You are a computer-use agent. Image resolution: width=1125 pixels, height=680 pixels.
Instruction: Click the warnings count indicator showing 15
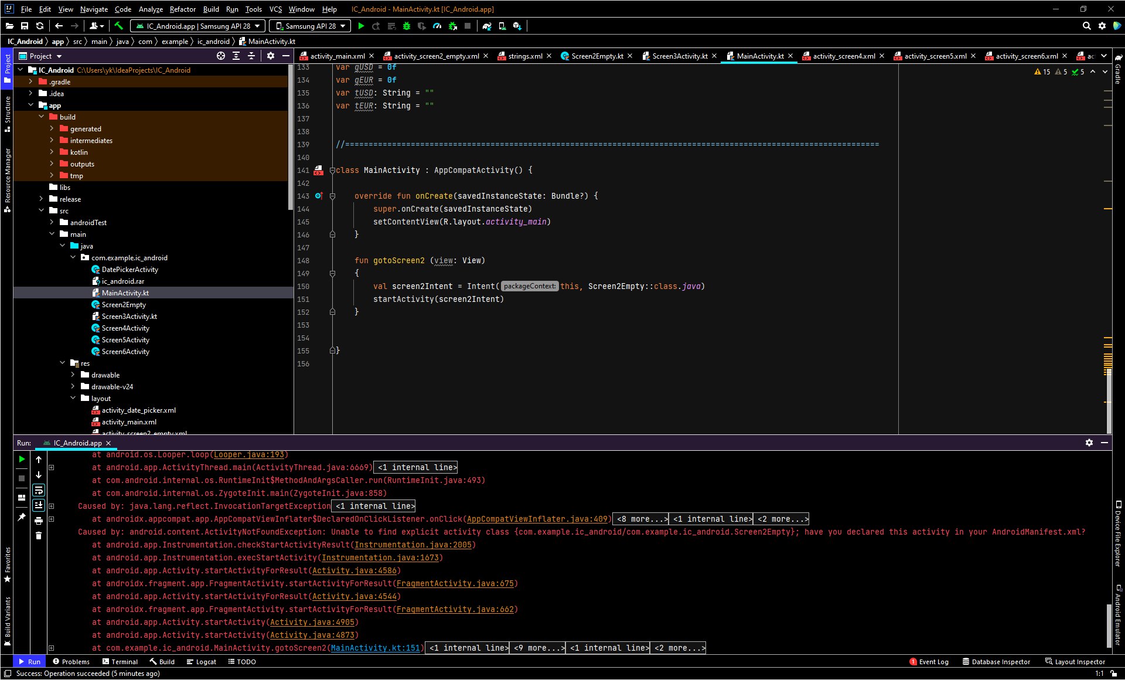click(1042, 72)
